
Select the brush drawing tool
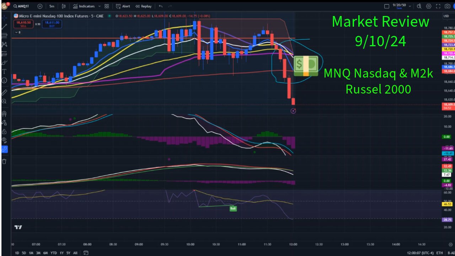click(4, 62)
